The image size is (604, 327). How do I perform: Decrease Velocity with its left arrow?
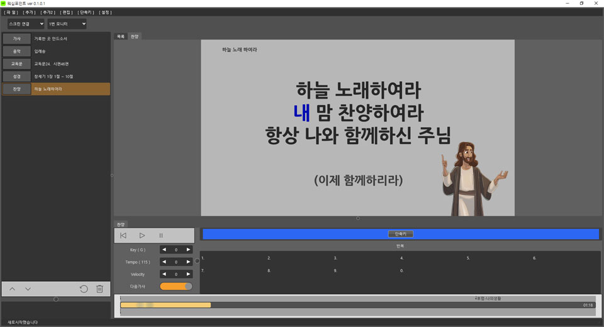tap(164, 274)
